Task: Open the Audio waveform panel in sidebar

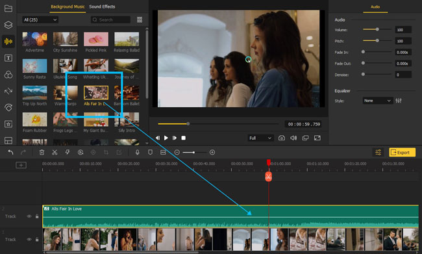Action: (x=8, y=42)
